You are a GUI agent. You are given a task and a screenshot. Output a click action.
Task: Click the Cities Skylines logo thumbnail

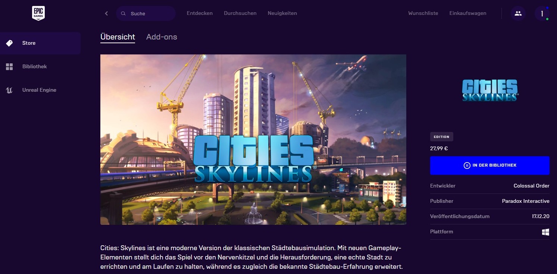[x=490, y=90]
